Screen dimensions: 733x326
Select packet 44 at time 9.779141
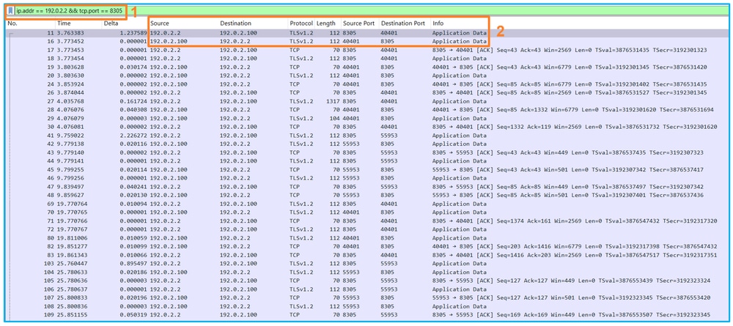tap(367, 161)
